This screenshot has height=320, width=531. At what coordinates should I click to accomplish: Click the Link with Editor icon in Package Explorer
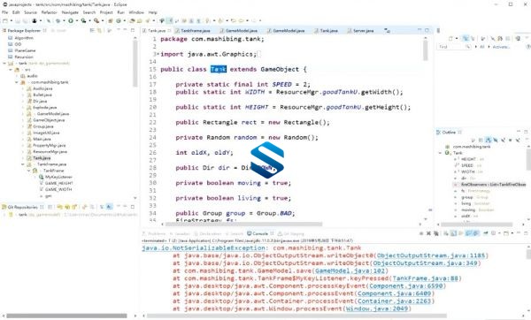(99, 30)
